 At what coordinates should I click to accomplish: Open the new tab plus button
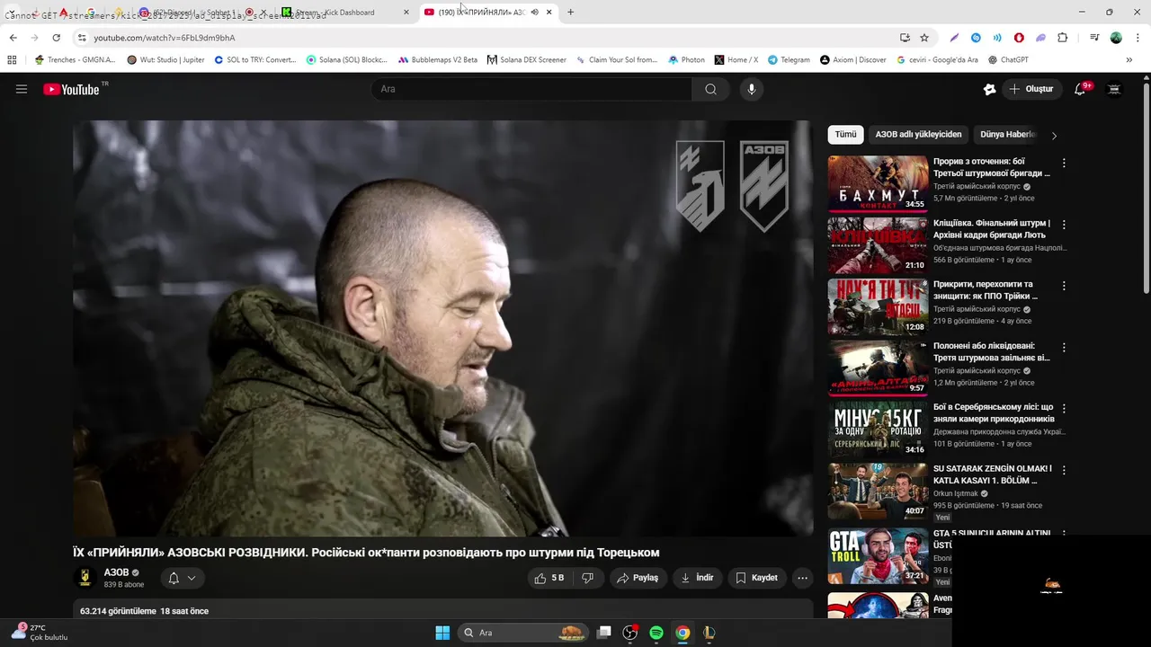tap(570, 13)
